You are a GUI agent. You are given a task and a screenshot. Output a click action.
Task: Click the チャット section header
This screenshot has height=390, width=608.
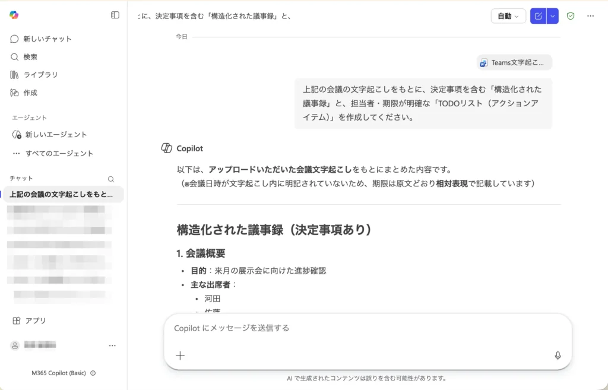pyautogui.click(x=21, y=178)
